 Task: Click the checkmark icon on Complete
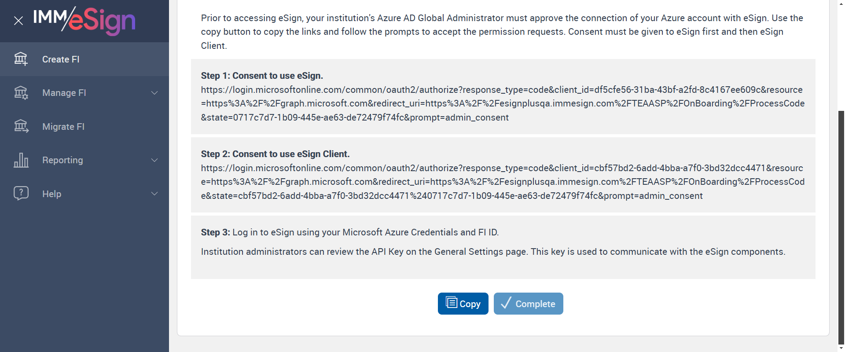click(506, 303)
